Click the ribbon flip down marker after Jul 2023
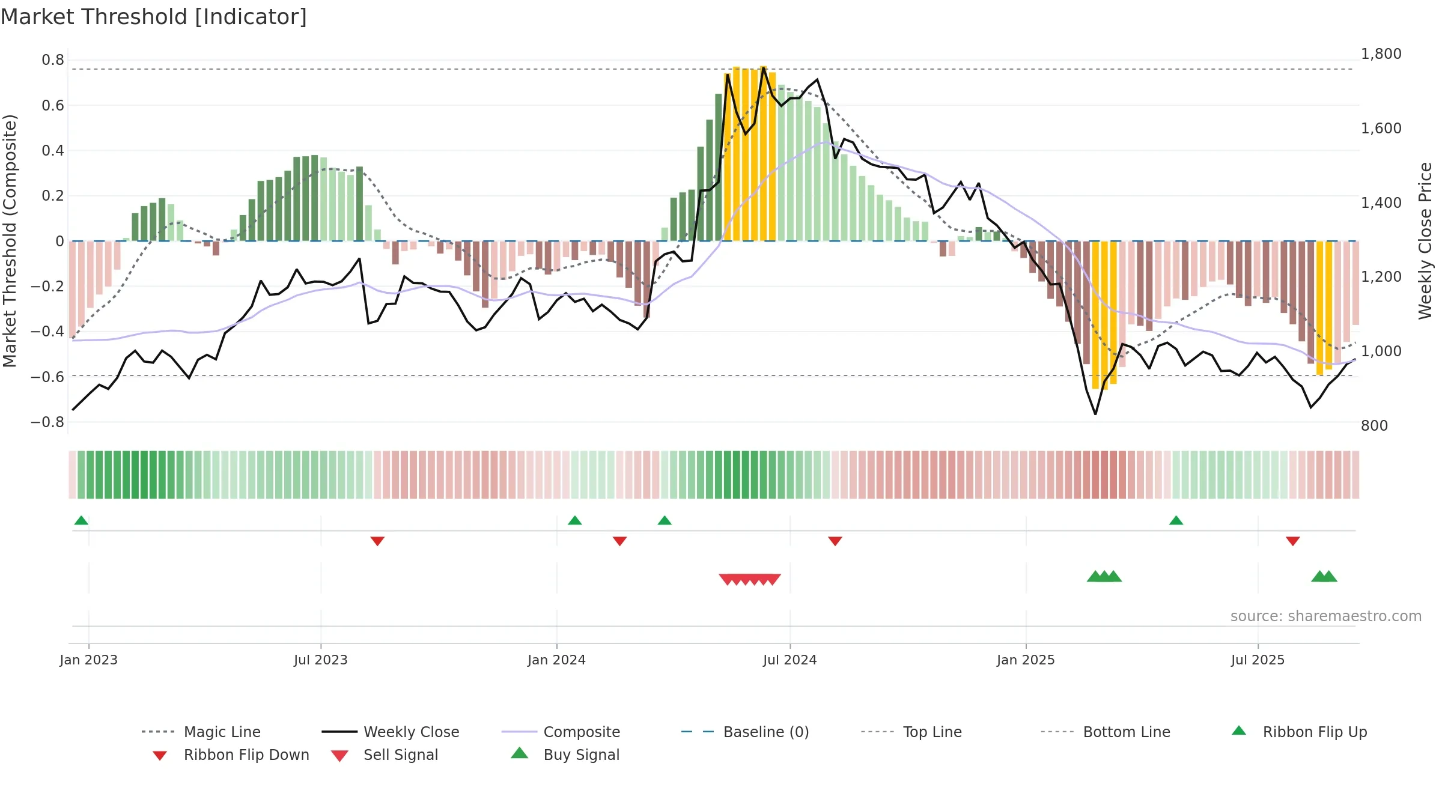Image resolution: width=1442 pixels, height=811 pixels. click(x=377, y=541)
